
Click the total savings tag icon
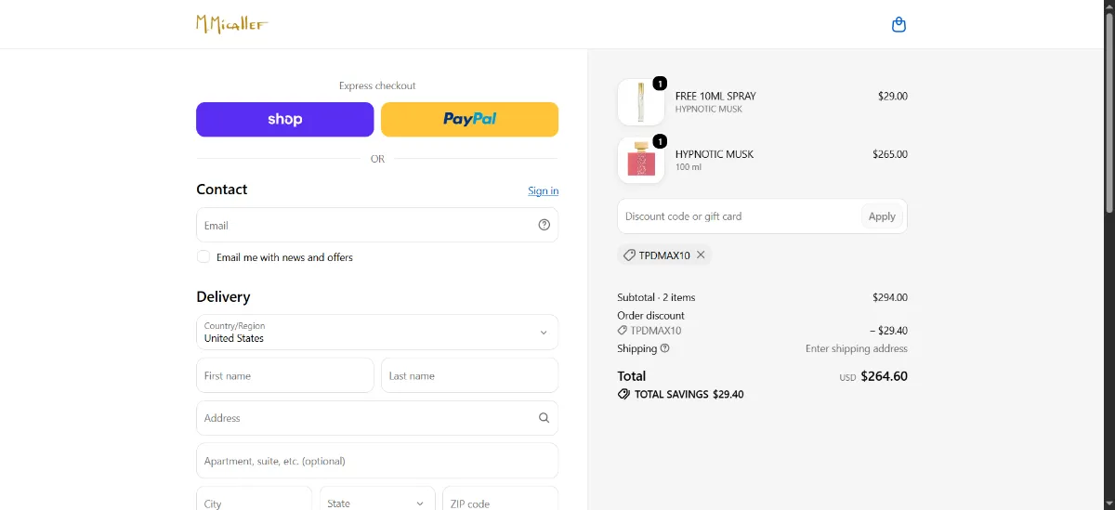tap(623, 394)
